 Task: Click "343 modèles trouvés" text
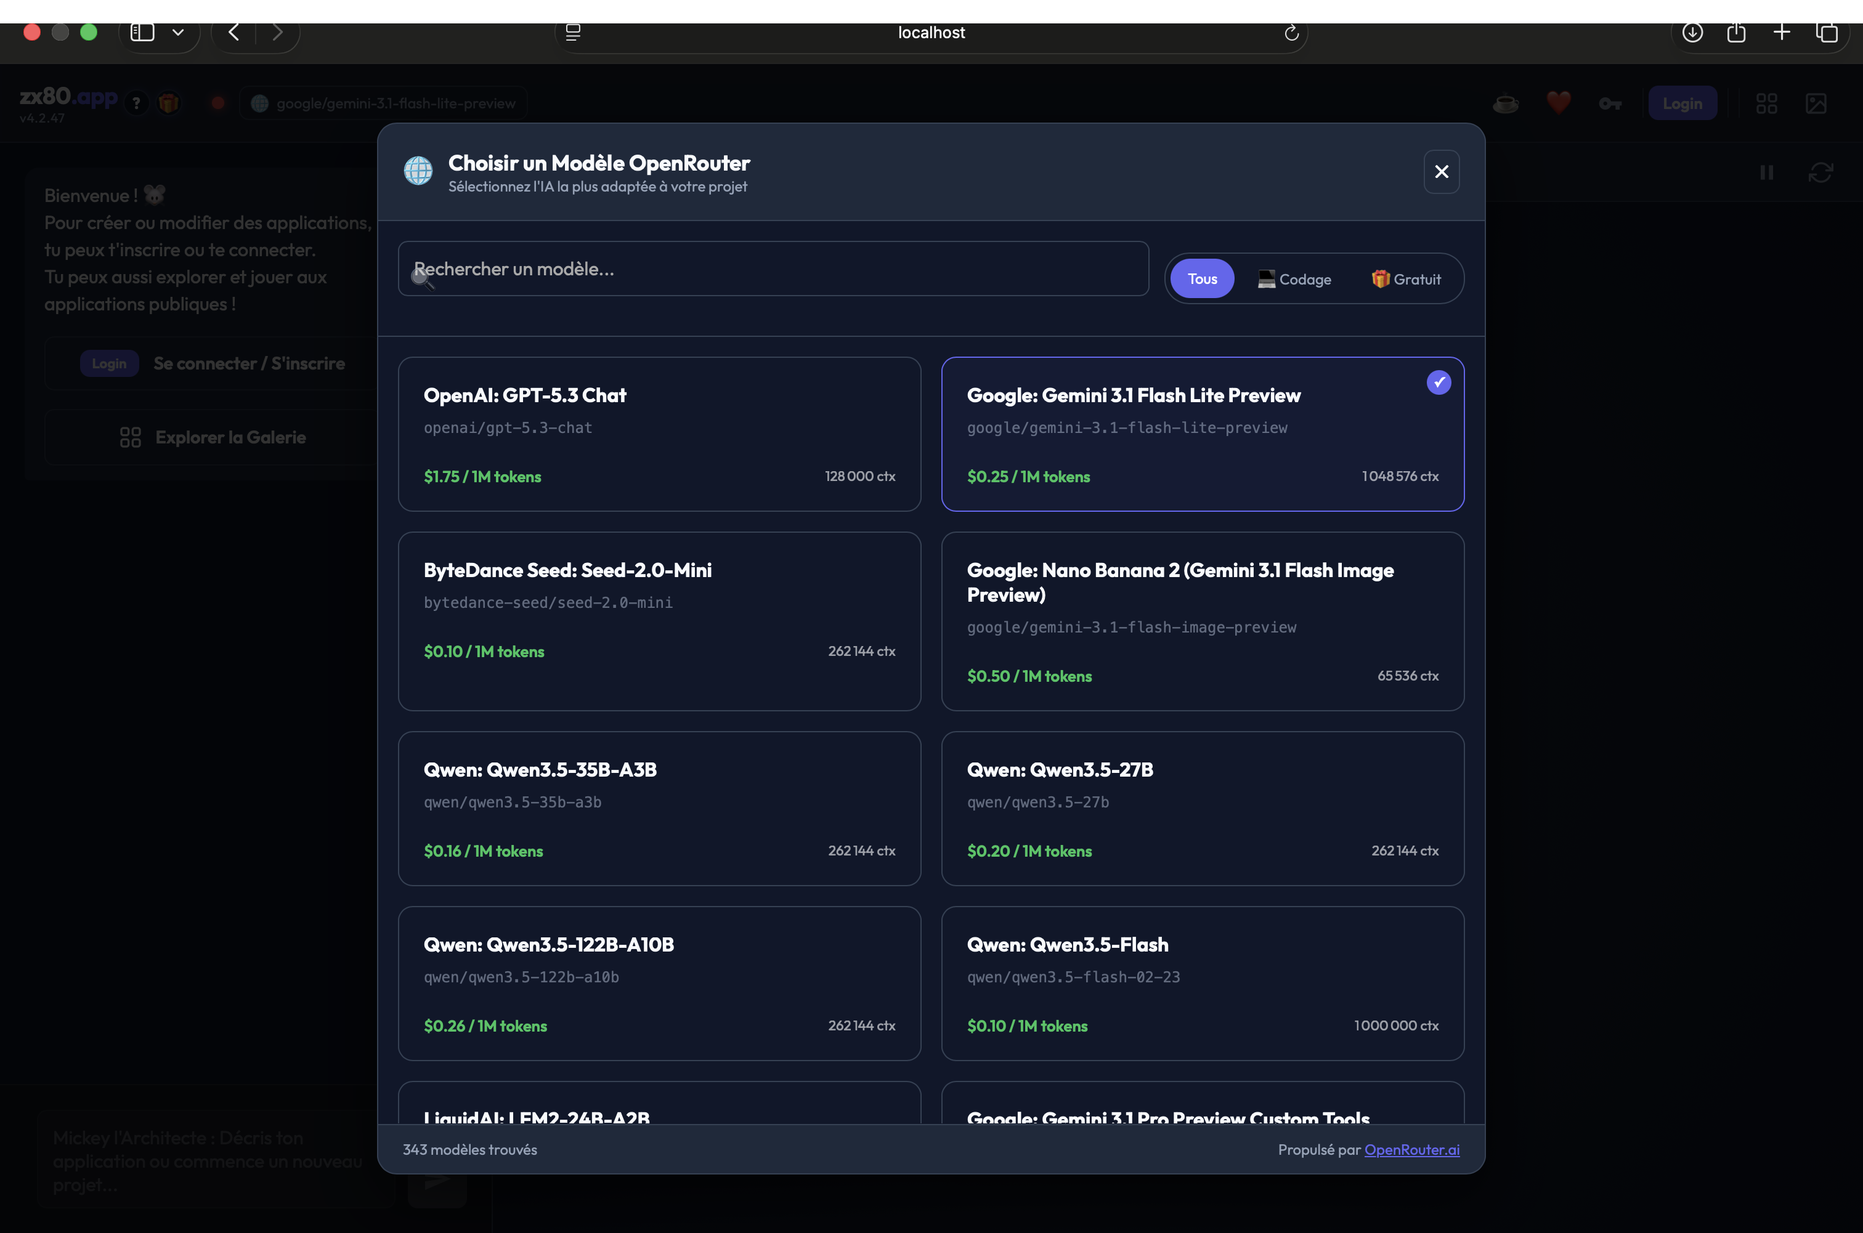[470, 1150]
